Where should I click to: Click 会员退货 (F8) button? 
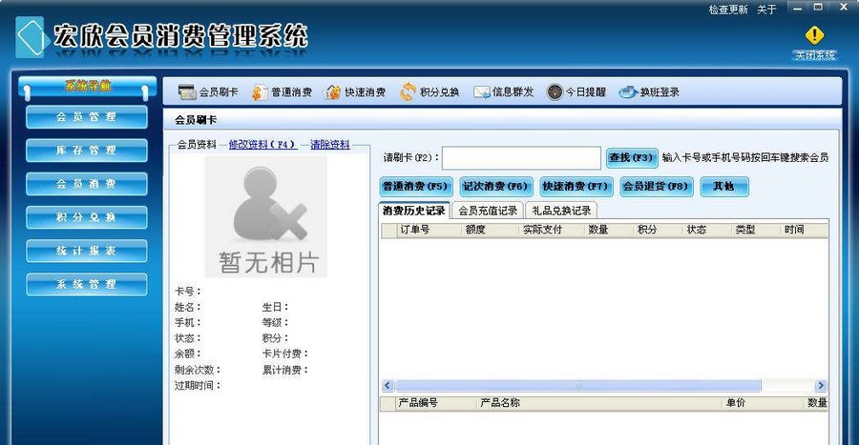tap(656, 187)
